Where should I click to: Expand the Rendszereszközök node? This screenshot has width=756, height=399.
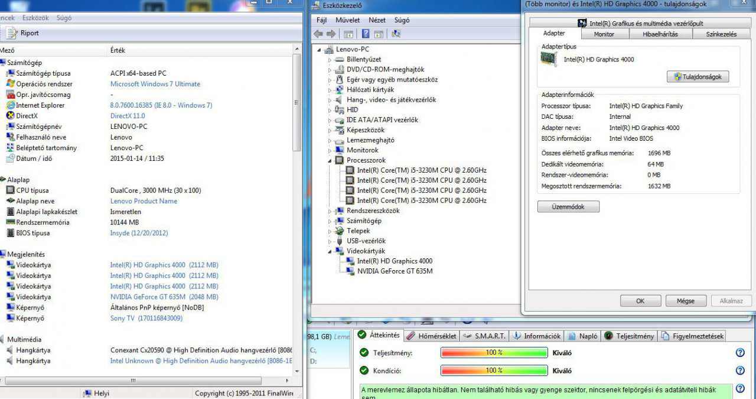point(330,211)
